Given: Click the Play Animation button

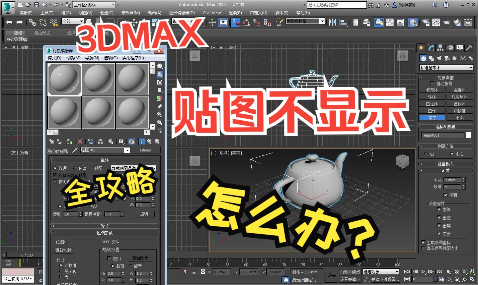Looking at the screenshot, I should (x=423, y=271).
